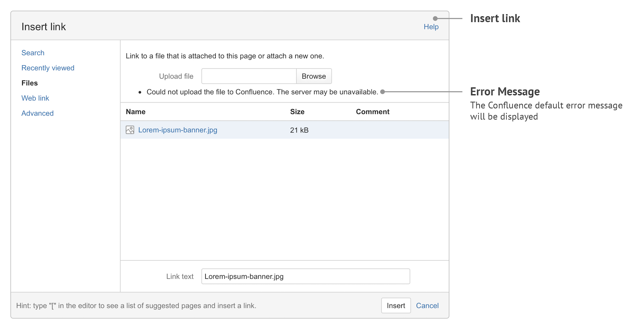
Task: Click the image file icon beside Lorem-ipsum-banner.jpg
Action: (130, 130)
